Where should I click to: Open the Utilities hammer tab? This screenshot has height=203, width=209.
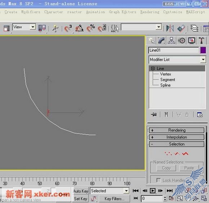click(201, 41)
